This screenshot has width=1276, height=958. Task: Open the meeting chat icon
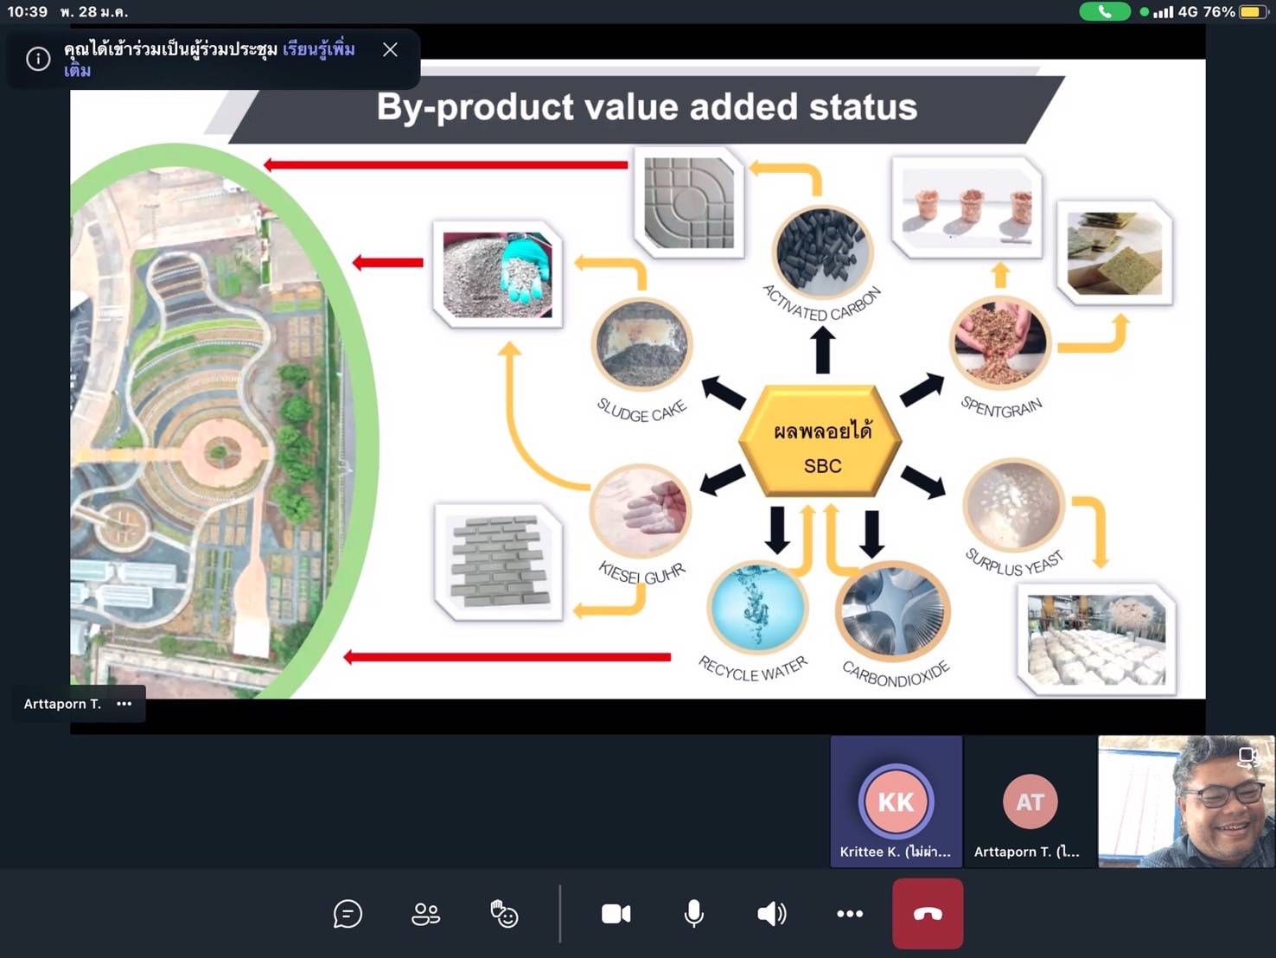coord(348,914)
